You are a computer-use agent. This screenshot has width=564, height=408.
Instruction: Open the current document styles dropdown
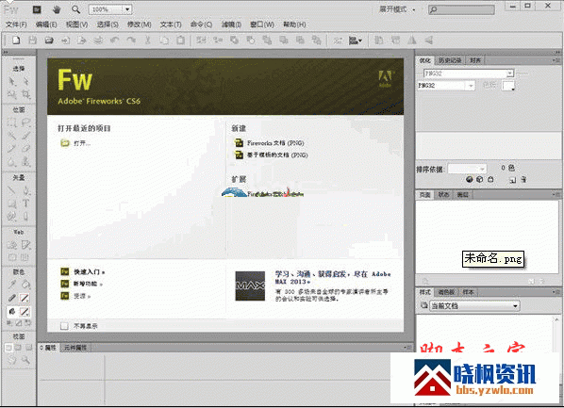(x=515, y=306)
